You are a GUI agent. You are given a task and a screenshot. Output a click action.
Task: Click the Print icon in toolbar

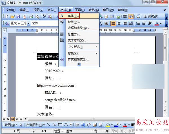point(31,17)
